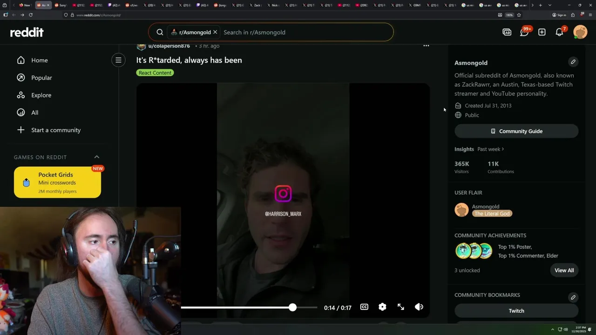Click the 190% zoom level indicator

[x=509, y=15]
